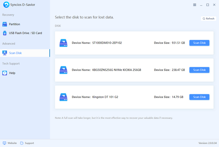Open USB Flash Drive / SD Card recovery

(x=25, y=33)
